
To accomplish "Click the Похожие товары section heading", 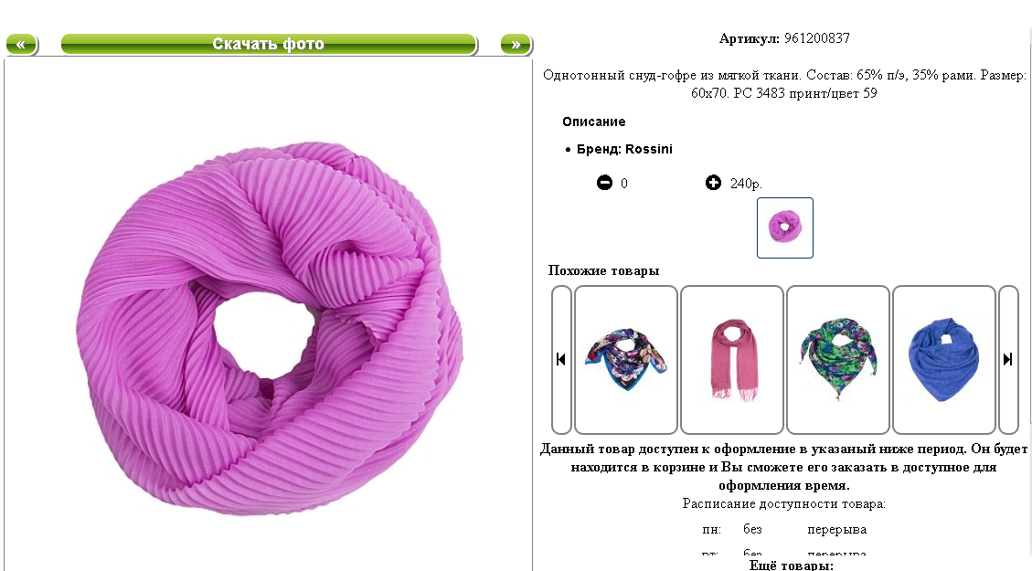I will click(x=603, y=270).
